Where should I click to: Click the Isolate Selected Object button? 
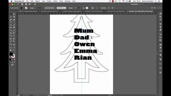109,8
